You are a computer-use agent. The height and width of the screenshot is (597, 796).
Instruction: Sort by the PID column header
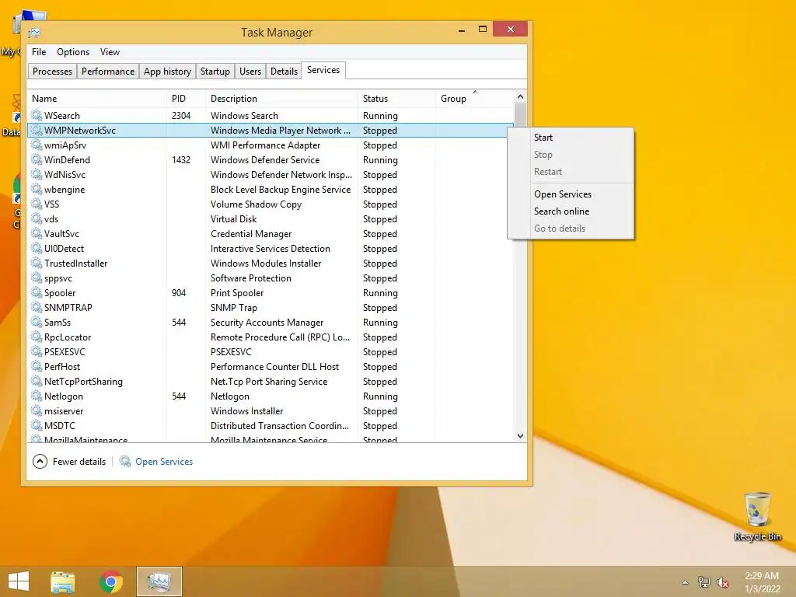pos(187,99)
